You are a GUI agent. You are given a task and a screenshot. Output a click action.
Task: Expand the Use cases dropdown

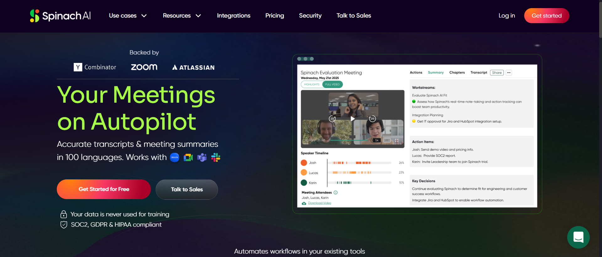[128, 16]
